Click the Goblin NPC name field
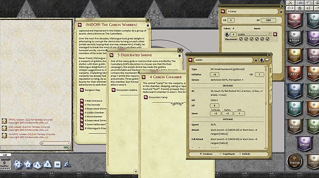This screenshot has height=178, width=319. click(223, 60)
